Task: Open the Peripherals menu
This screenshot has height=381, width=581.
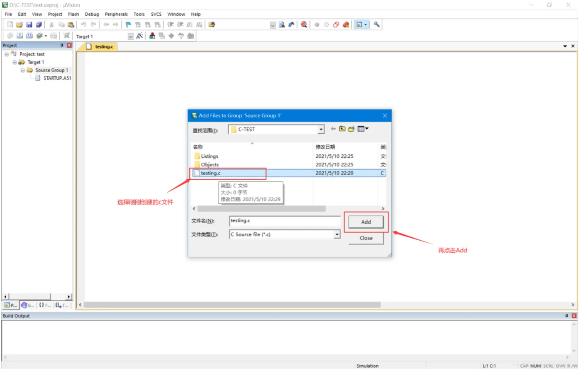Action: tap(116, 14)
